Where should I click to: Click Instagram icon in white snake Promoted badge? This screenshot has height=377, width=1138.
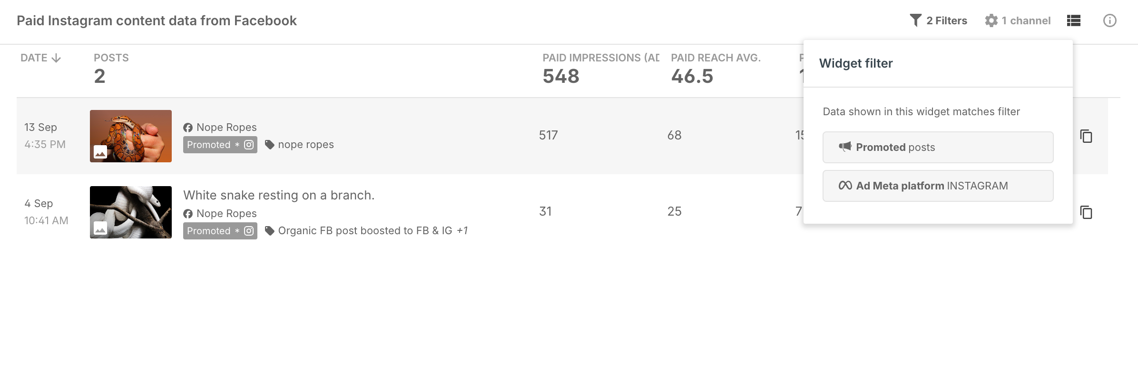click(249, 231)
